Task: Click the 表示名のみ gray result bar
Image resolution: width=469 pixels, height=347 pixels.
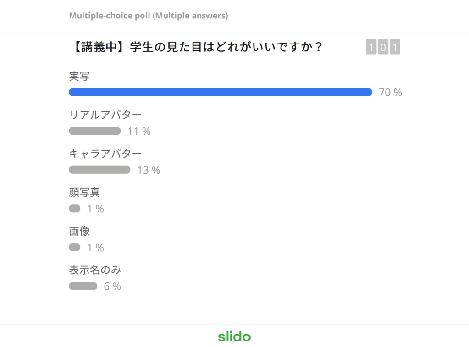Action: [x=83, y=286]
